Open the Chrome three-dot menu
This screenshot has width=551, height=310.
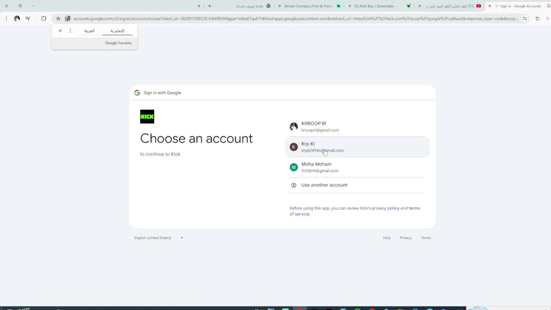pyautogui.click(x=6, y=19)
